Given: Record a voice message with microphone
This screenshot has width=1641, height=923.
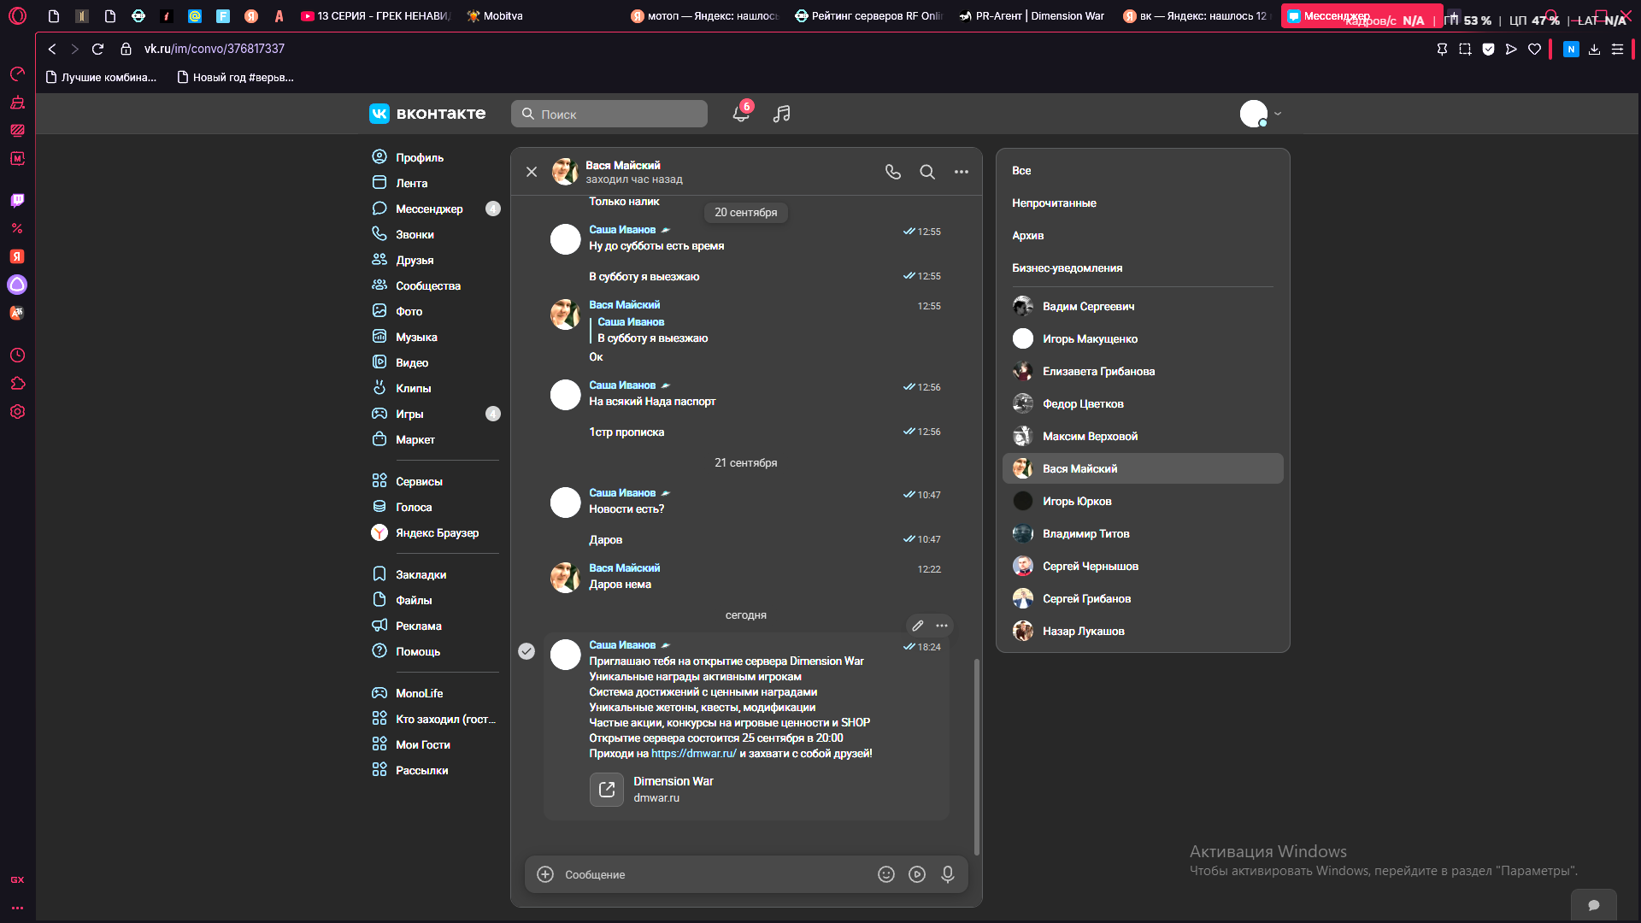Looking at the screenshot, I should pyautogui.click(x=948, y=874).
